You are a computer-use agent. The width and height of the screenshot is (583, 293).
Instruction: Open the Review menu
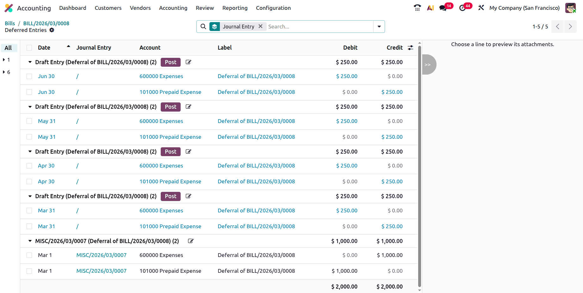[205, 8]
